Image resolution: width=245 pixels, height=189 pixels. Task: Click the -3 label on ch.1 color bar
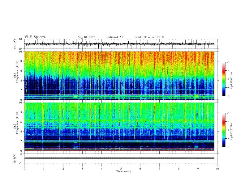[x=228, y=62]
